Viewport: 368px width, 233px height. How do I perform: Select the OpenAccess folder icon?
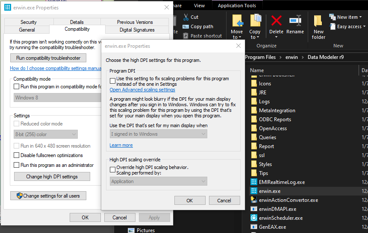pos(254,128)
